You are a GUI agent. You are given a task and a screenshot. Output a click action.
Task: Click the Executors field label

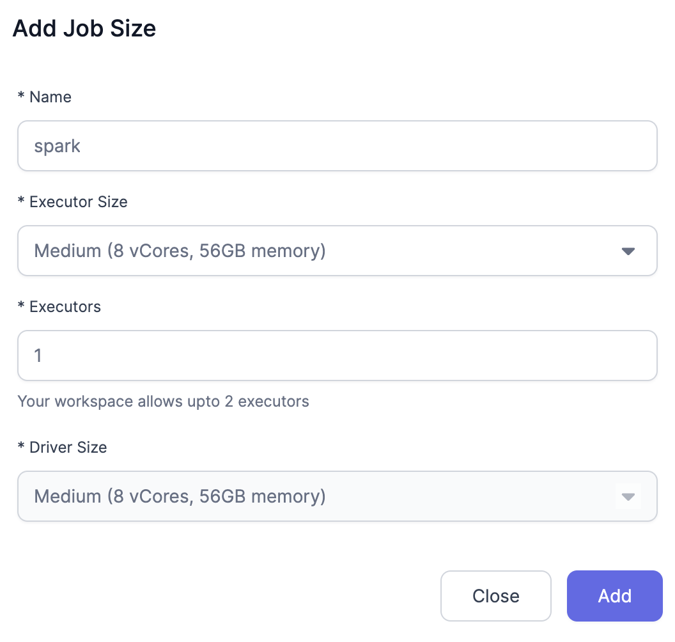click(65, 307)
